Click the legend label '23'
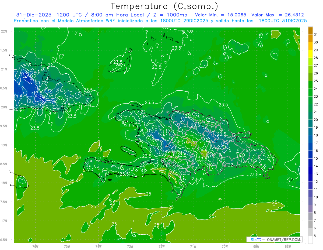This screenshot has width=323, height=250. tap(316, 97)
